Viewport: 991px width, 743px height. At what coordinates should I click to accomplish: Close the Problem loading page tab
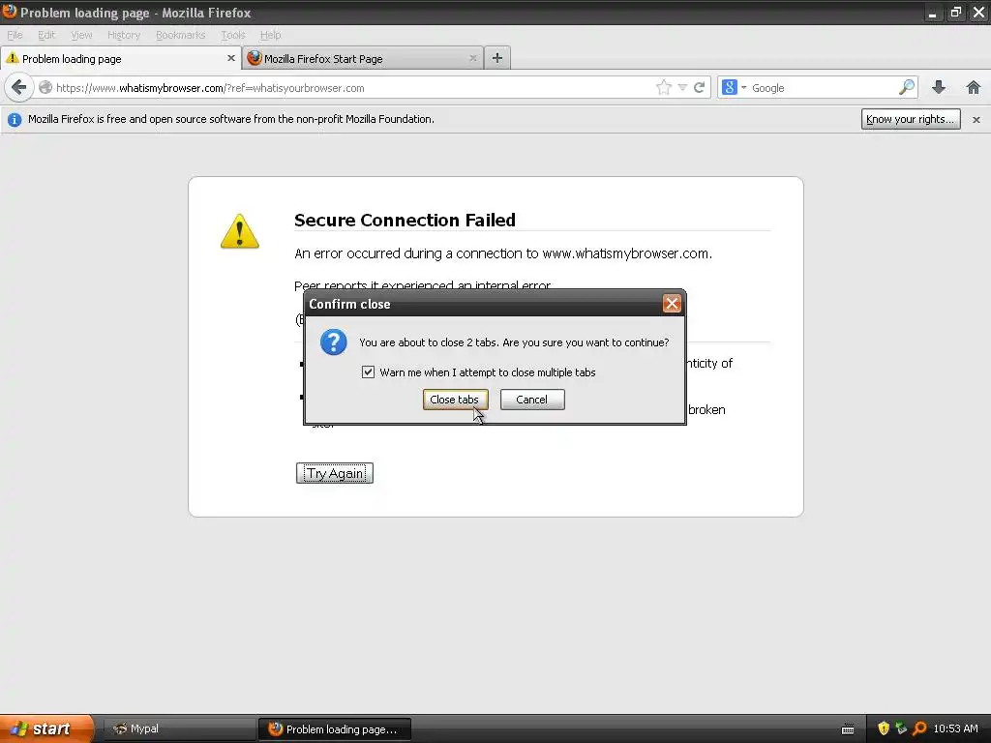tap(230, 58)
